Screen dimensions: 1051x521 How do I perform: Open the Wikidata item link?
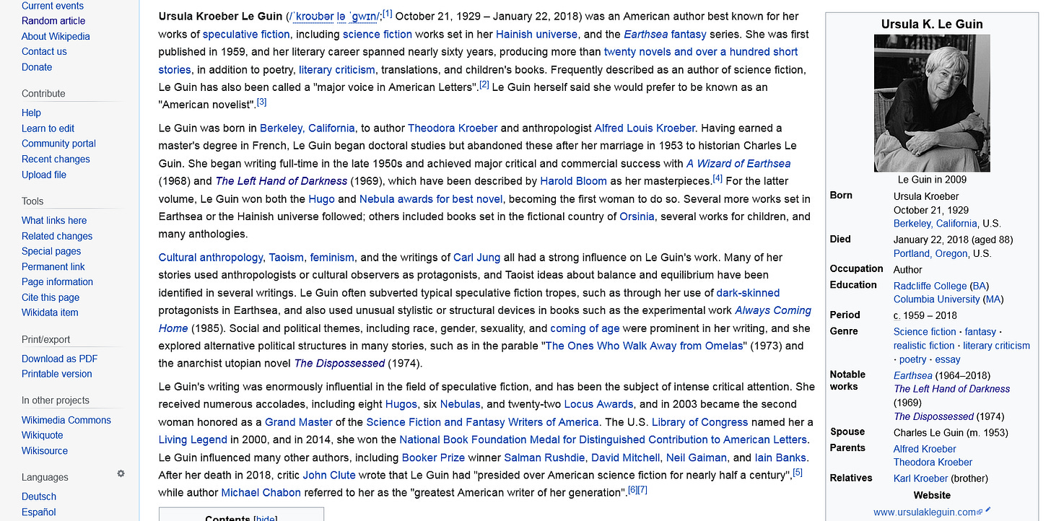click(x=50, y=312)
